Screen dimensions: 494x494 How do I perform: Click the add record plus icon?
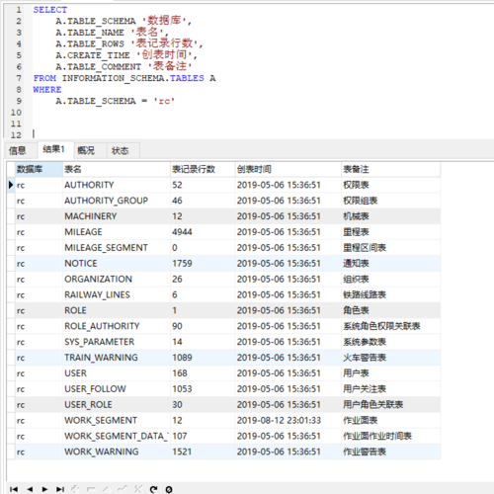pos(75,489)
